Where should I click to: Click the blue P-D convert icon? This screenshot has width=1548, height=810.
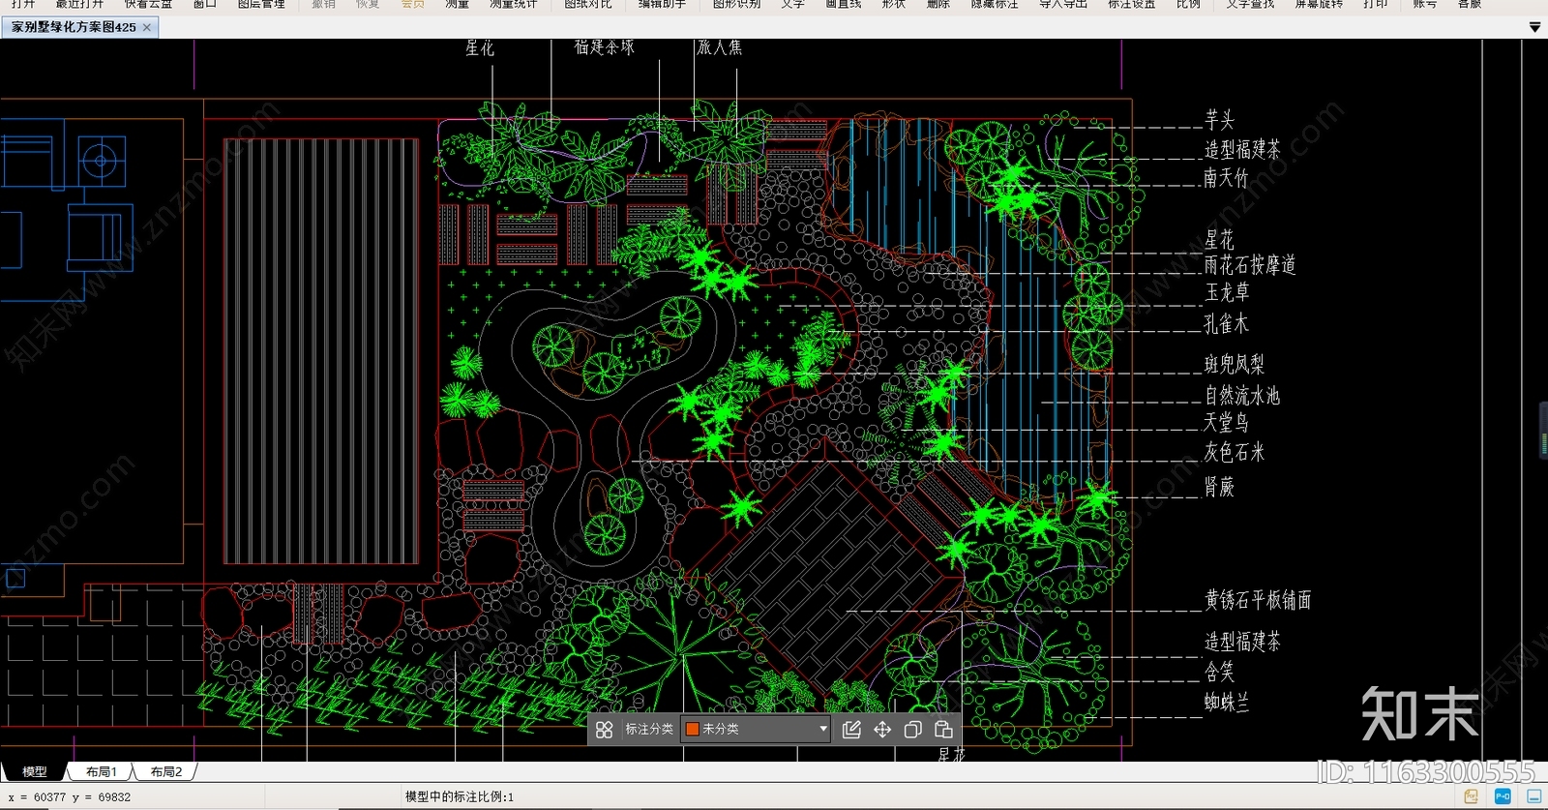click(1503, 796)
